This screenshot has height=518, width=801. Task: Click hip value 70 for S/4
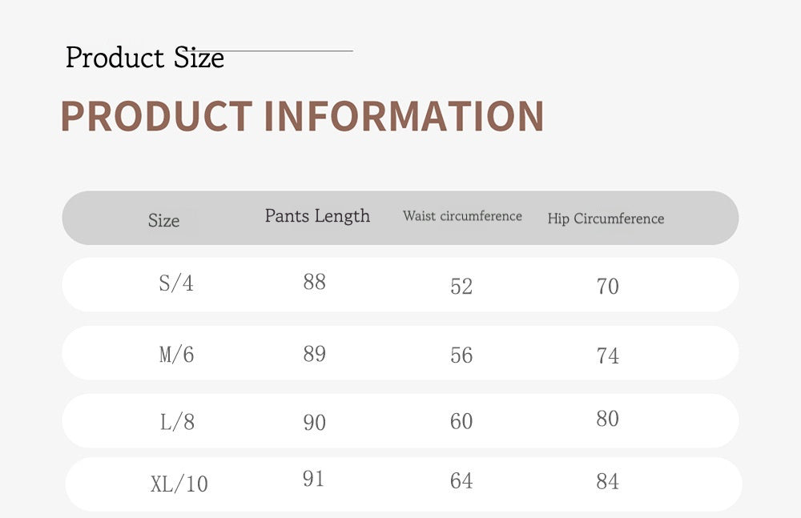(608, 286)
